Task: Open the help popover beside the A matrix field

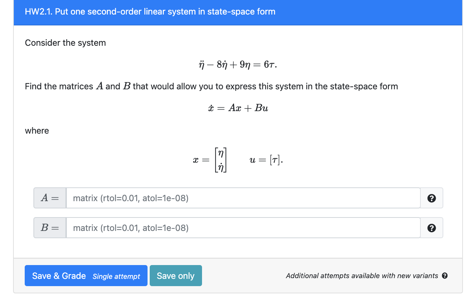Action: (x=432, y=198)
